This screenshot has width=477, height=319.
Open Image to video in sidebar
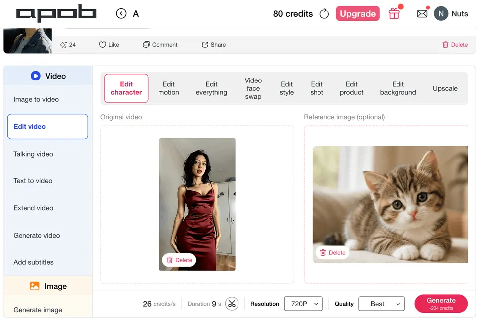(48, 99)
